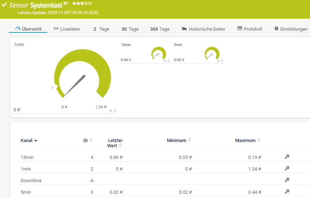Image resolution: width=310 pixels, height=198 pixels.
Task: Open the Einstellungen settings tab
Action: tap(291, 29)
